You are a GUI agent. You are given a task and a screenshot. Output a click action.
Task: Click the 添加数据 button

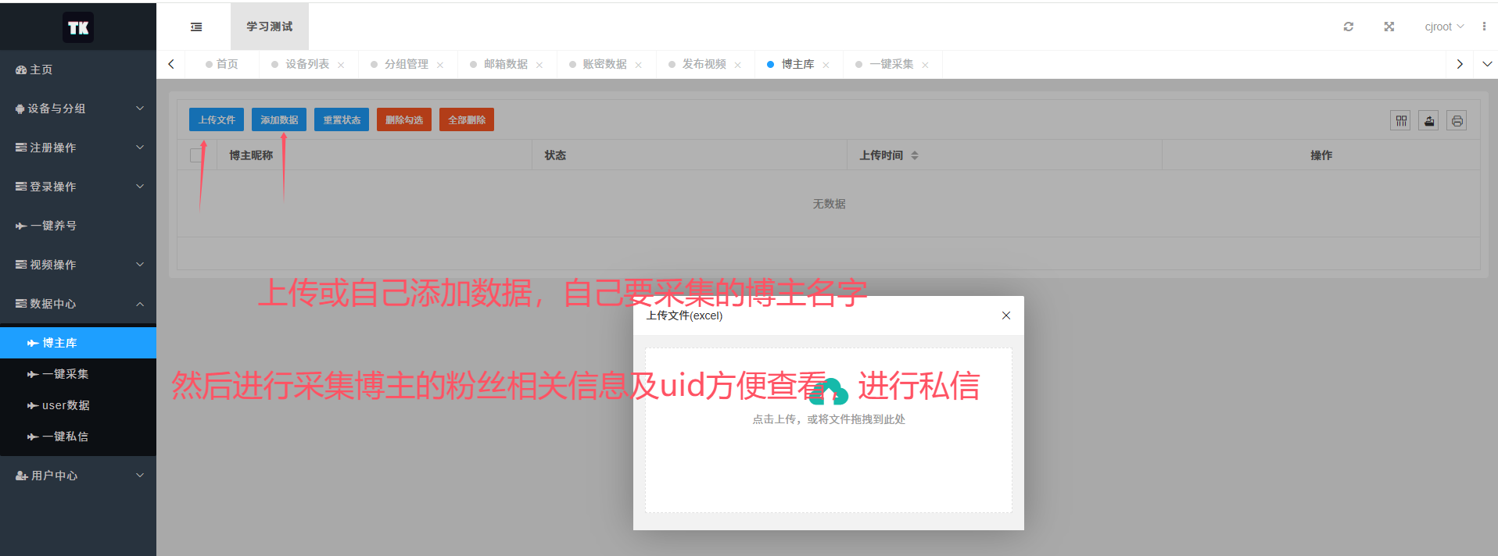[x=279, y=119]
